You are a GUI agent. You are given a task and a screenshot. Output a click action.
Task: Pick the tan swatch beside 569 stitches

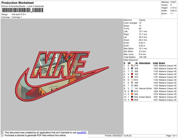pyautogui.click(x=132, y=83)
